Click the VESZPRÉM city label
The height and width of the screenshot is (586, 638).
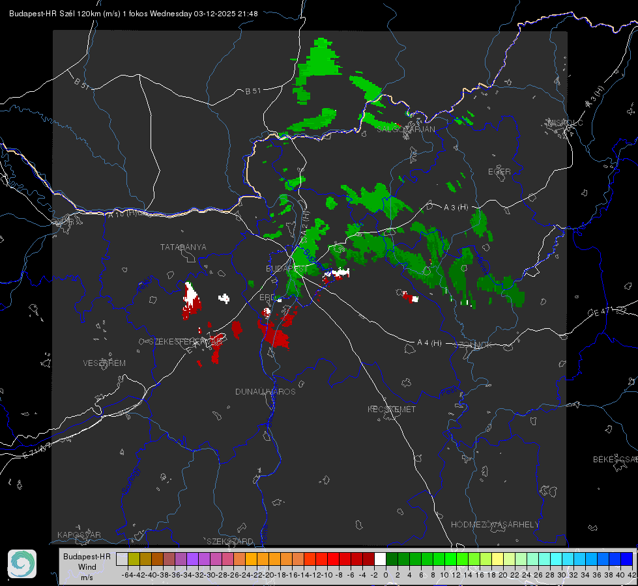coord(104,363)
